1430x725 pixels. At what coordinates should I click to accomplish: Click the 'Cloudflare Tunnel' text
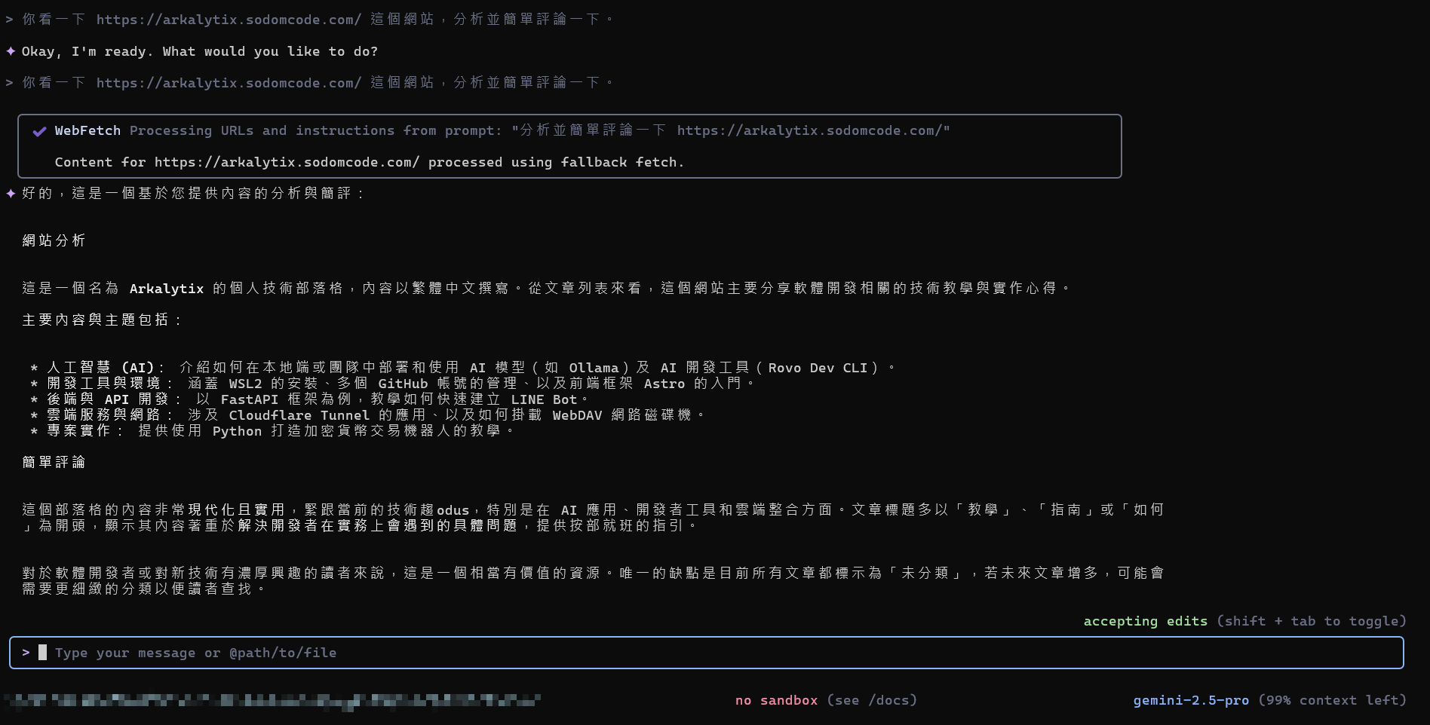pos(299,415)
